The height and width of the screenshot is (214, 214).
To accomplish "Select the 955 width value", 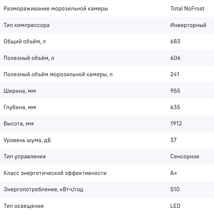I will (175, 91).
